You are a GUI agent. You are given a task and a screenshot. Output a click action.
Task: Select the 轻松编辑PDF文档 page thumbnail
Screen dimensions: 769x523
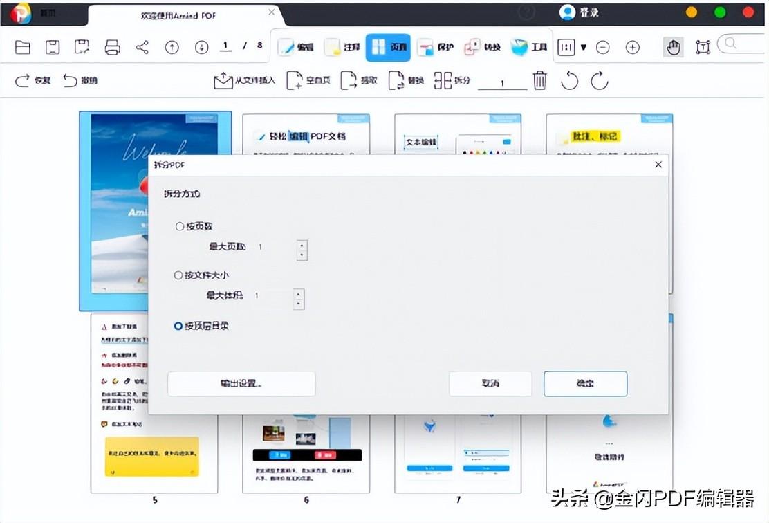306,134
